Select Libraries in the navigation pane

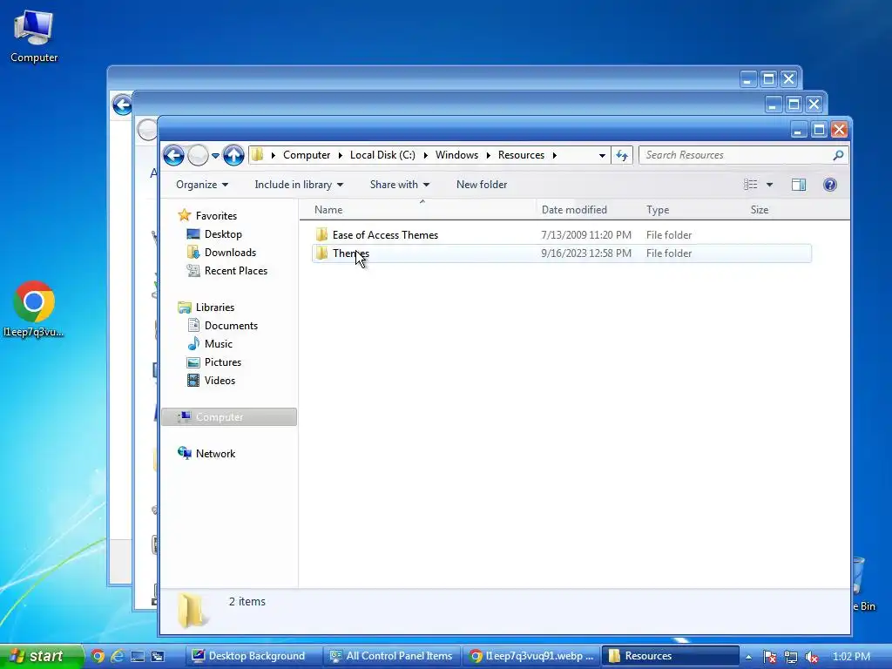[x=215, y=307]
